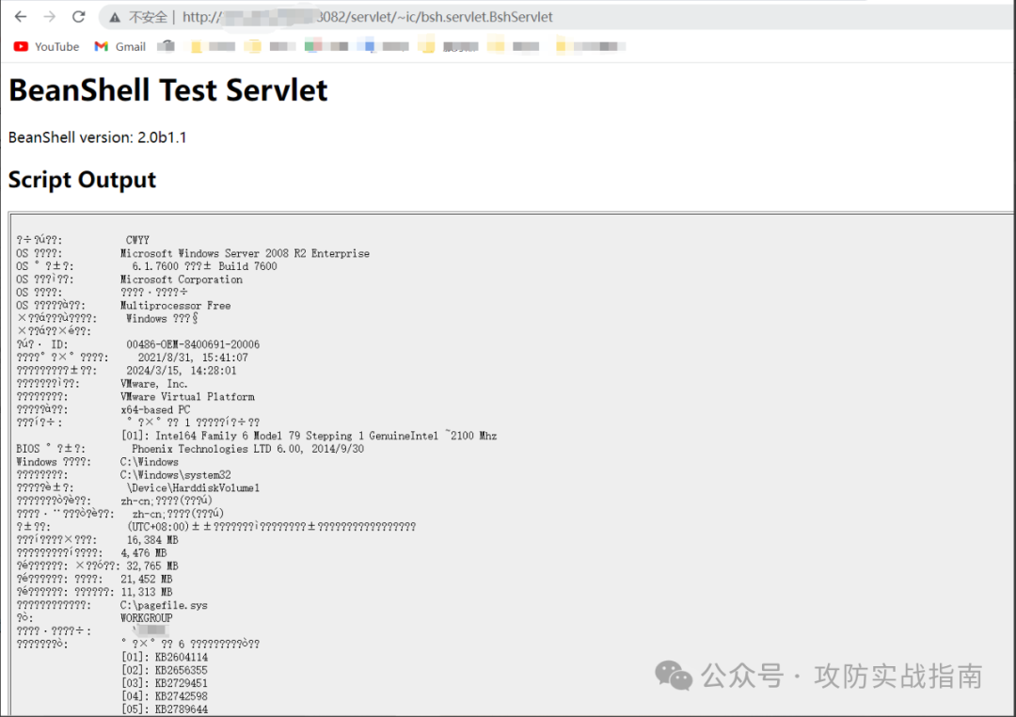Open the YouTube bookmark
Screen dimensions: 1016x717
coord(47,47)
